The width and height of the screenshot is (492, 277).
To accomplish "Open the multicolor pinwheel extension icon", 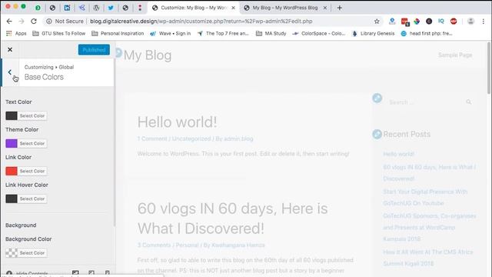I will click(417, 22).
